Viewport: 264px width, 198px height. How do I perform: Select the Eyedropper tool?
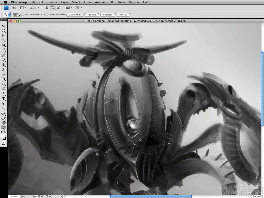tap(3, 49)
